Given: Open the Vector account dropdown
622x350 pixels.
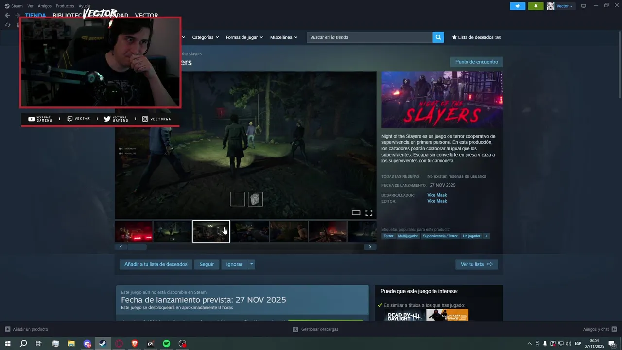Looking at the screenshot, I should (x=565, y=6).
